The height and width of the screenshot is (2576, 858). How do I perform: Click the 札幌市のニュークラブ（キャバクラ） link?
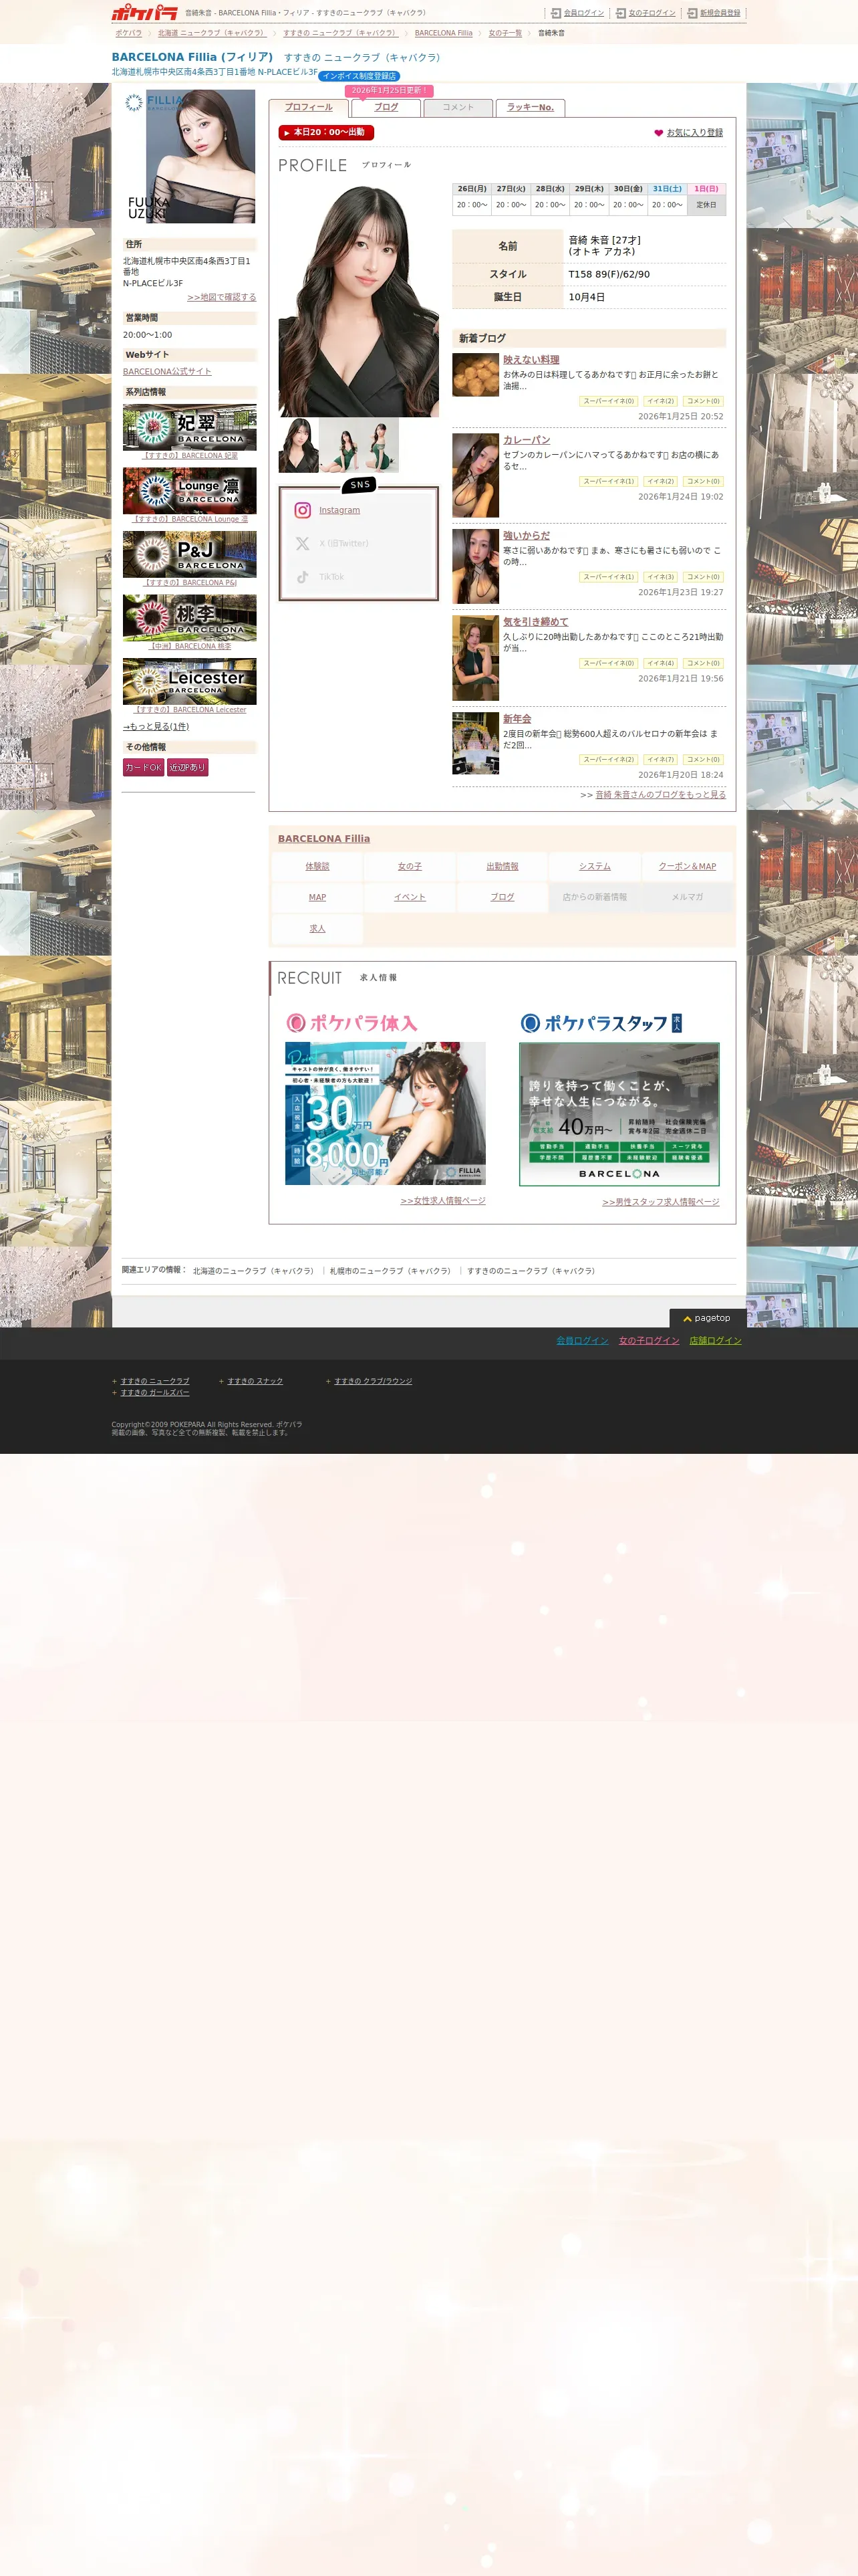tap(390, 1271)
